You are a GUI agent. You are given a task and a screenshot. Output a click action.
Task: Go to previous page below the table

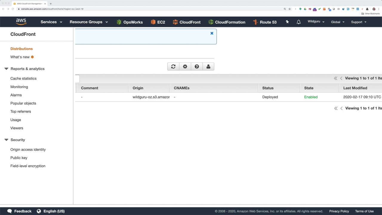click(x=341, y=108)
